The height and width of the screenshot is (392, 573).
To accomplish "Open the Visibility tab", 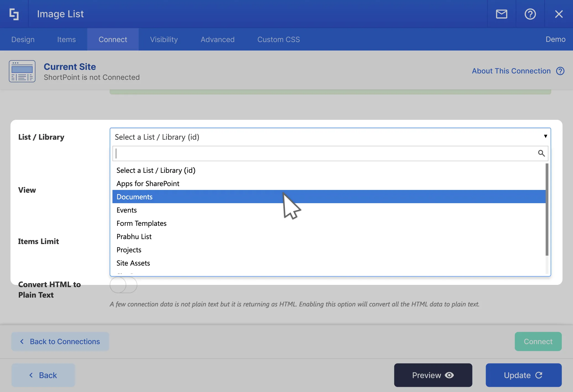I will pos(164,39).
